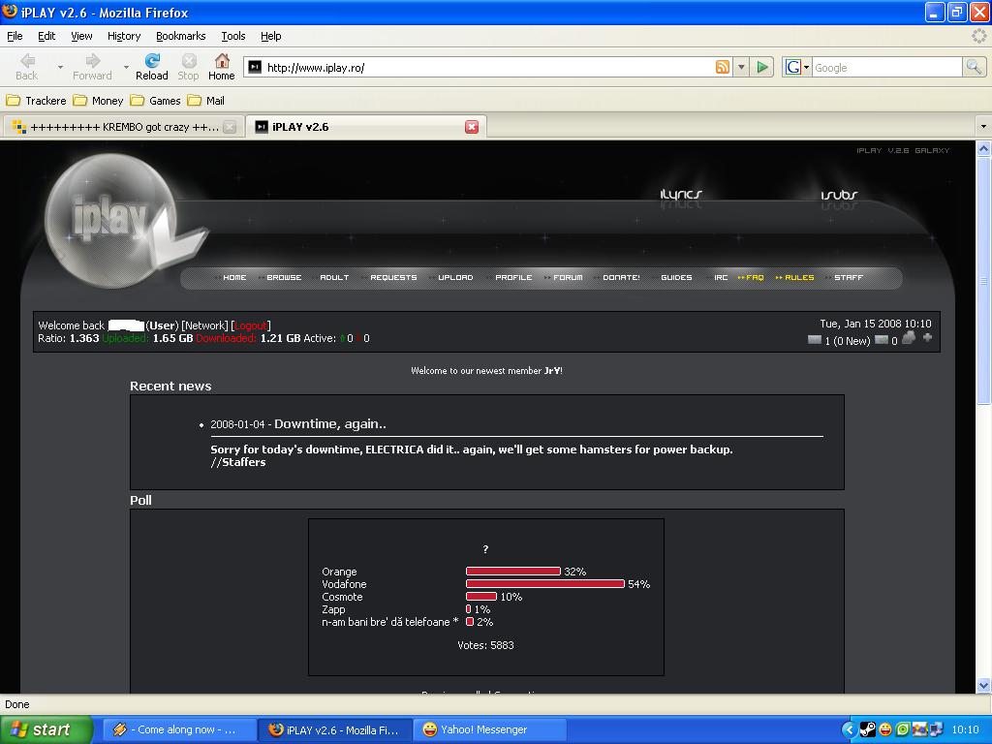992x744 pixels.
Task: Open the View menu
Action: (81, 36)
